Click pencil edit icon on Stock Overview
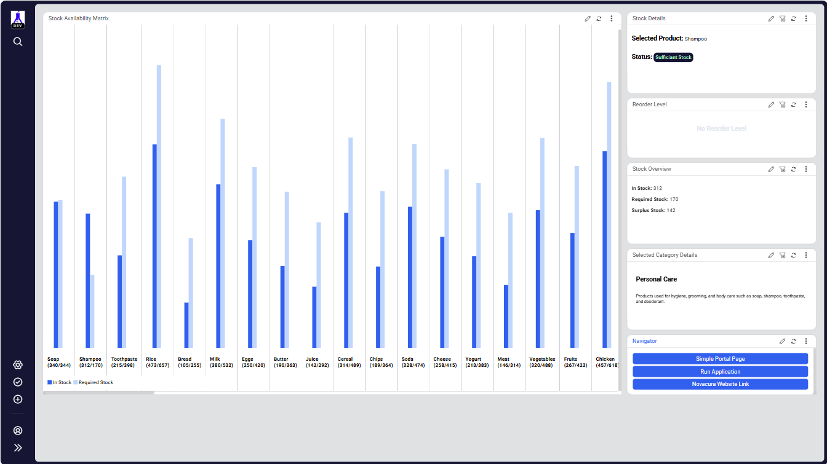 coord(771,170)
